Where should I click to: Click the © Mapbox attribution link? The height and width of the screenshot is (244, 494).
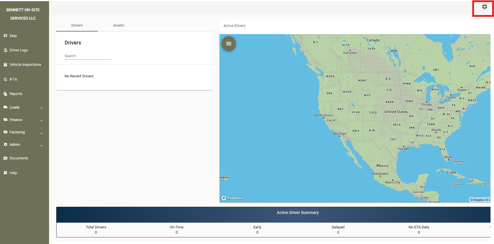(479, 200)
